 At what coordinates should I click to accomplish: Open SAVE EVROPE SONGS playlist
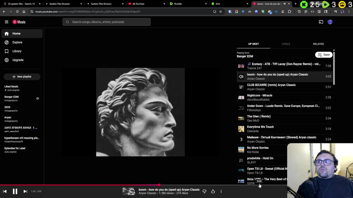[22, 129]
